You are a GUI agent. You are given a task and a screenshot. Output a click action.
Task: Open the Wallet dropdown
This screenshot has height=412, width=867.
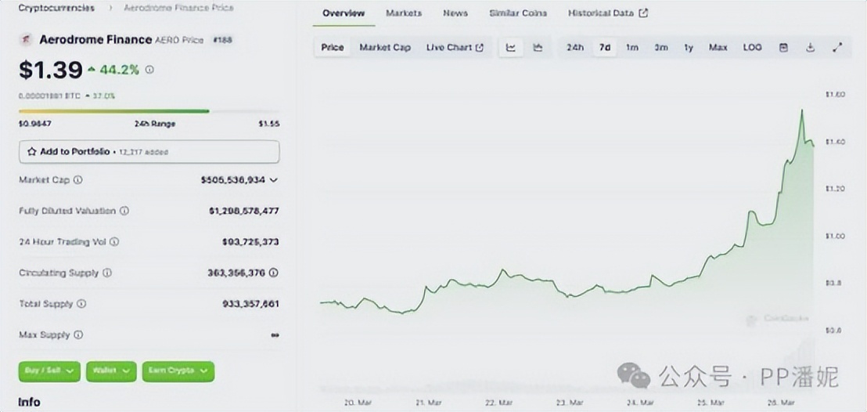point(111,370)
